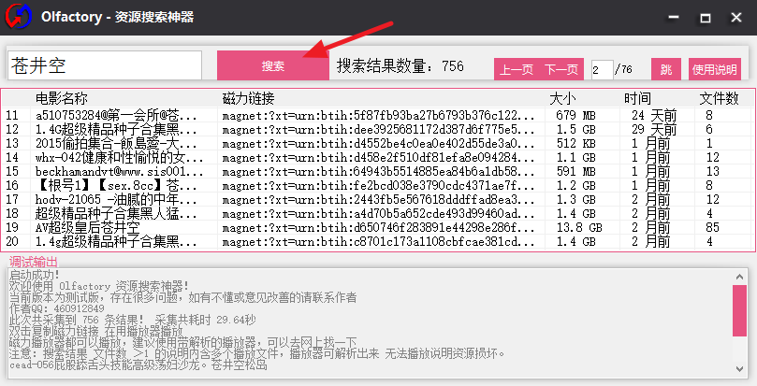
Task: Click the 跳 jump-to-page button
Action: pyautogui.click(x=665, y=69)
